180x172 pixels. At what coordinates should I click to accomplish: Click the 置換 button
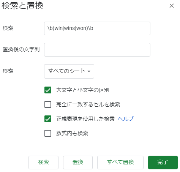pyautogui.click(x=78, y=163)
